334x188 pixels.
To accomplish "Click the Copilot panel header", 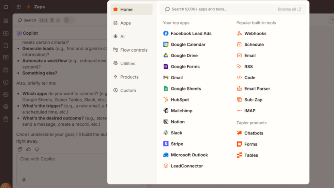I will click(27, 33).
